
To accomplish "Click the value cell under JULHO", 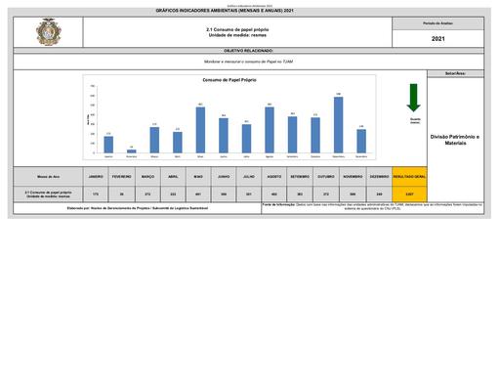I will (x=249, y=194).
